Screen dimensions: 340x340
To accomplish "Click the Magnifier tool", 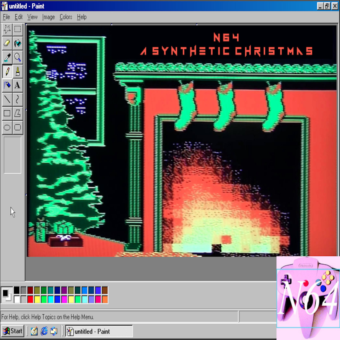I will click(18, 57).
